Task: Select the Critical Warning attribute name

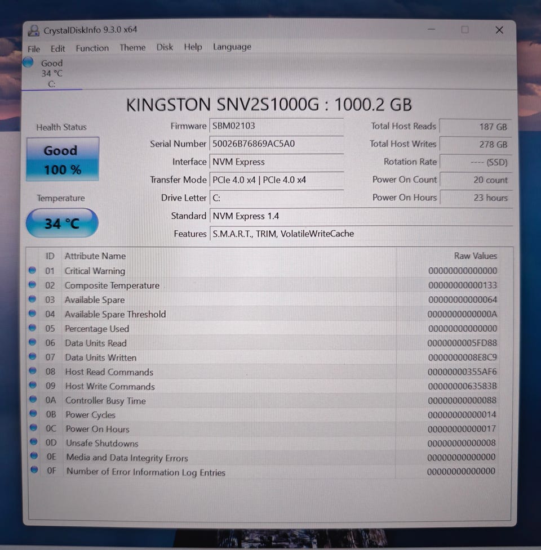Action: pos(95,271)
